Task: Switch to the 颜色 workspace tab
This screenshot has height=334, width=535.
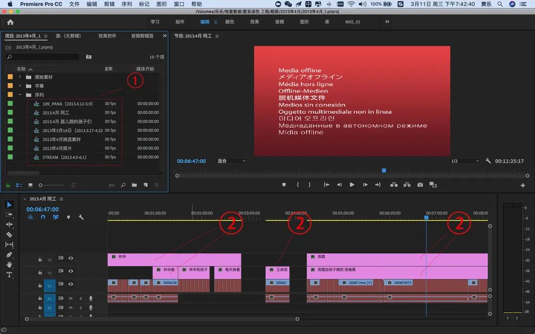Action: [229, 22]
